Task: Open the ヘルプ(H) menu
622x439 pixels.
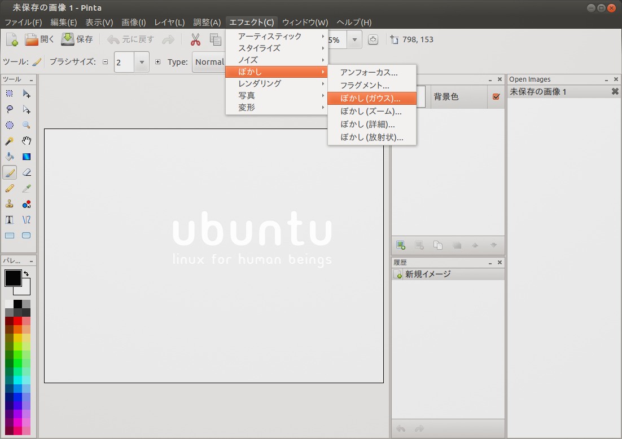Action: 354,22
